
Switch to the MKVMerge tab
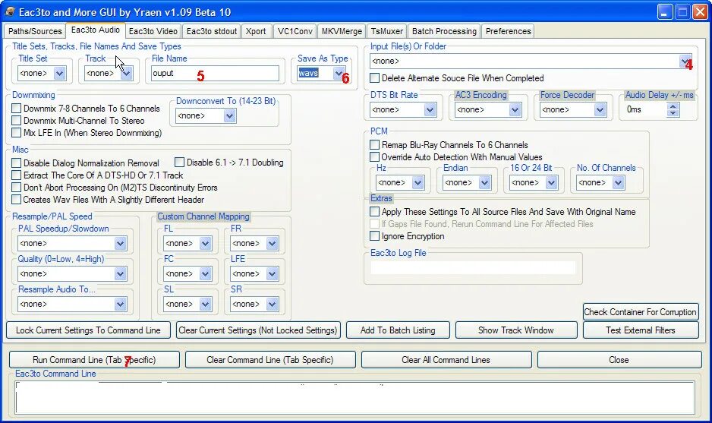click(x=342, y=31)
